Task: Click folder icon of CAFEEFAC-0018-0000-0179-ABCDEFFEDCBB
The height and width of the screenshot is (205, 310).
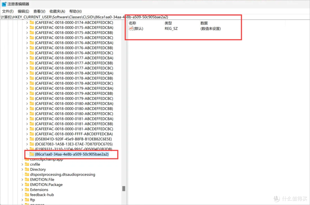Action: click(32, 93)
